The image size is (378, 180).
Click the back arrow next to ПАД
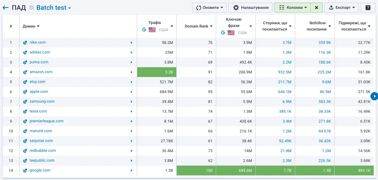coord(6,8)
